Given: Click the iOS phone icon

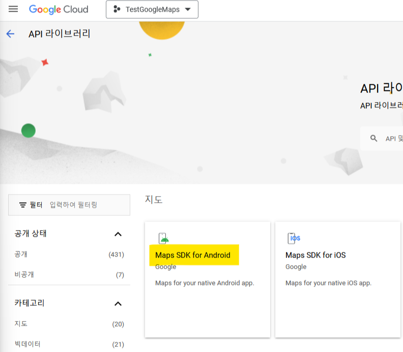Looking at the screenshot, I should pyautogui.click(x=294, y=238).
